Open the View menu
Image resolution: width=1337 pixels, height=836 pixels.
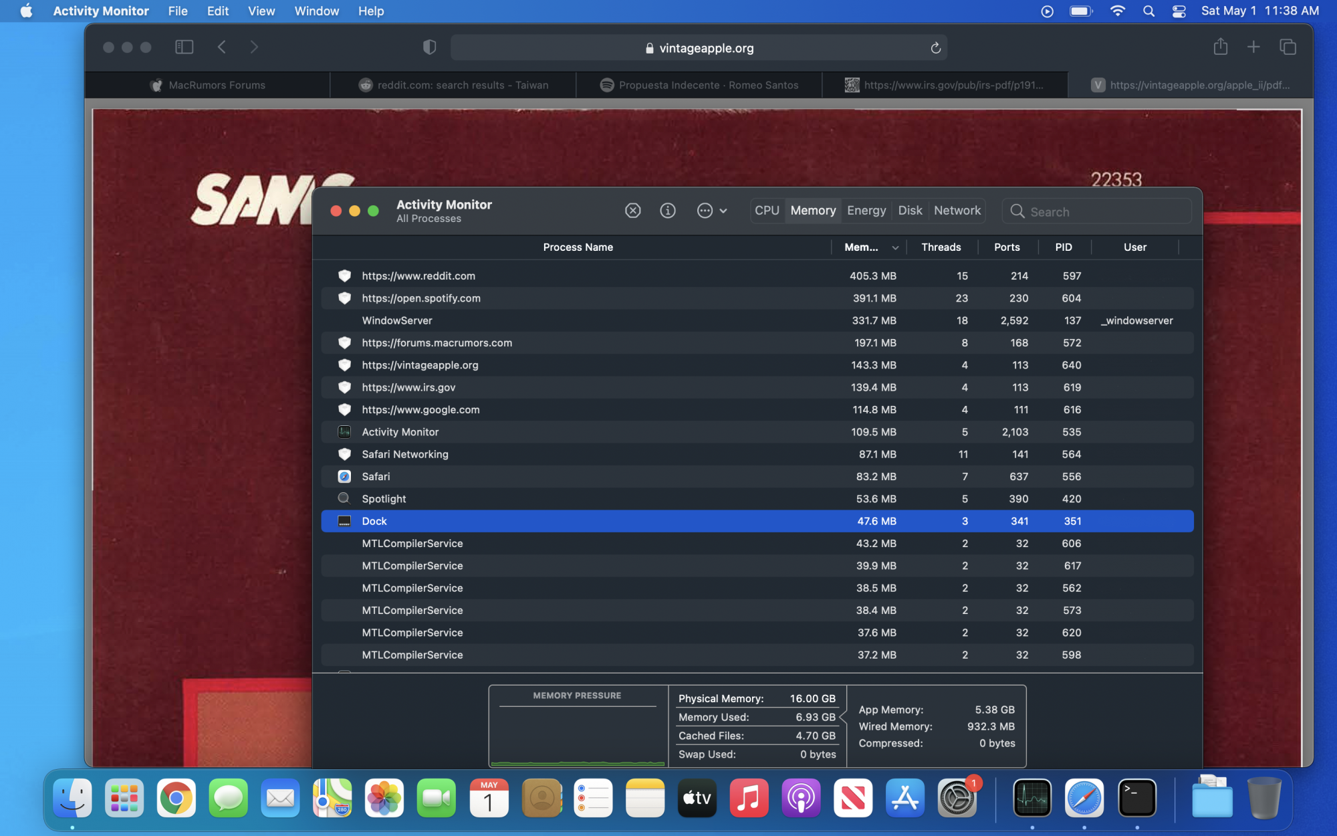pos(261,11)
